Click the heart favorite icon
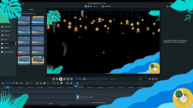Image resolution: width=193 pixels, height=108 pixels. click(62, 83)
